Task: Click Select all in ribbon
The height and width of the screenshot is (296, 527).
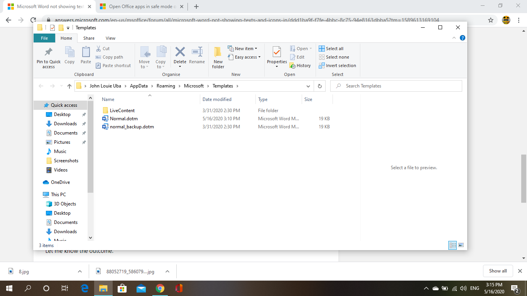Action: pos(331,49)
